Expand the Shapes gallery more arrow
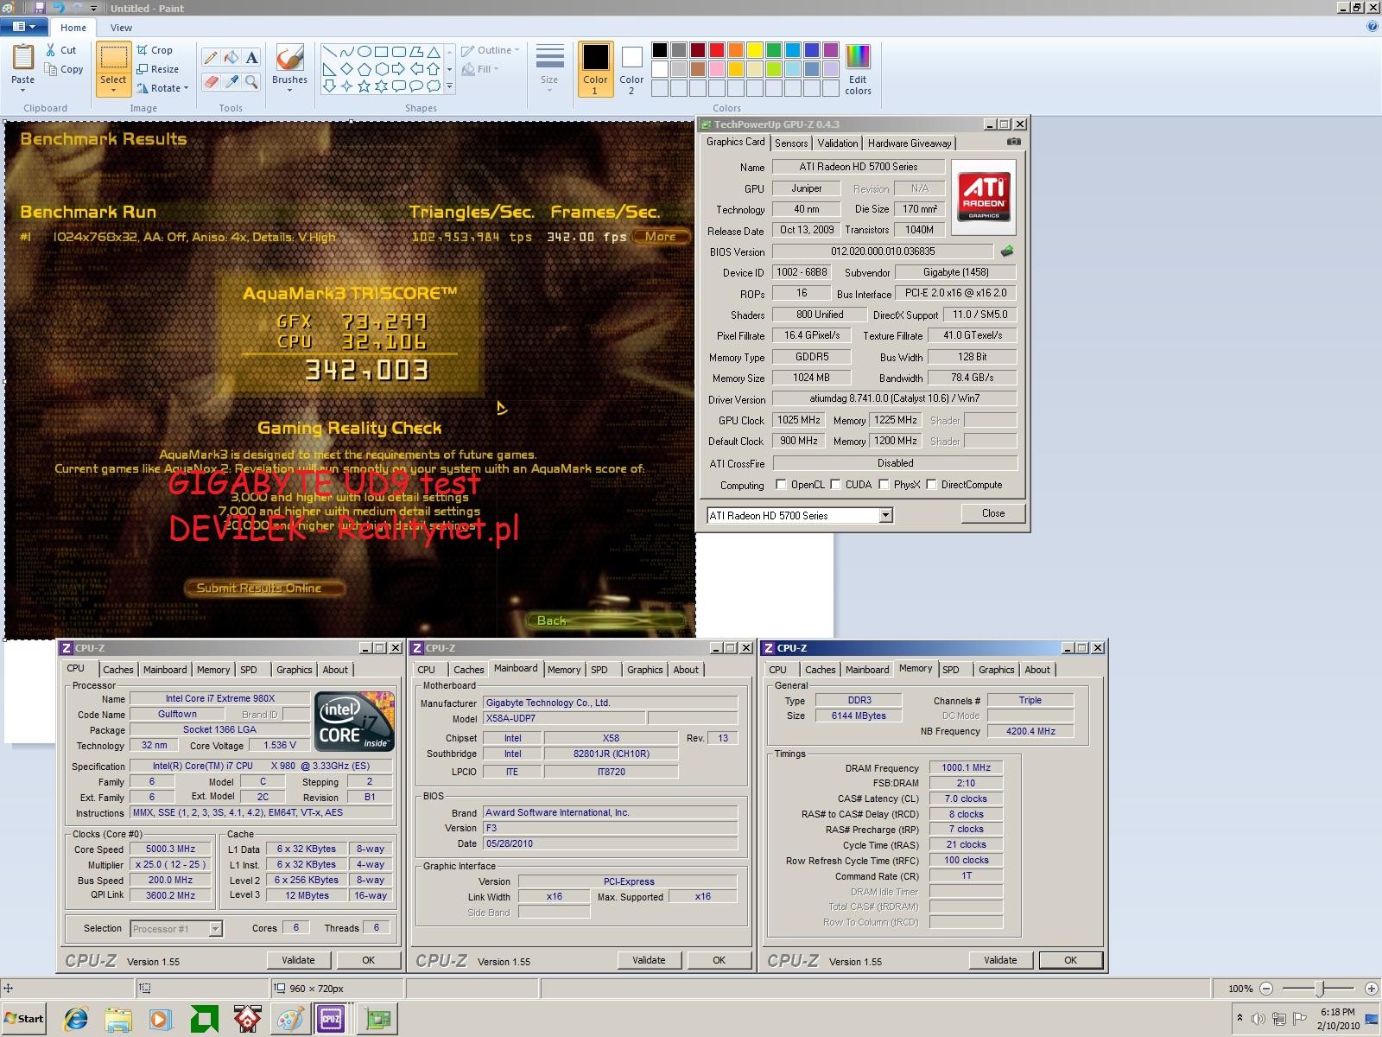The image size is (1382, 1037). pos(450,86)
